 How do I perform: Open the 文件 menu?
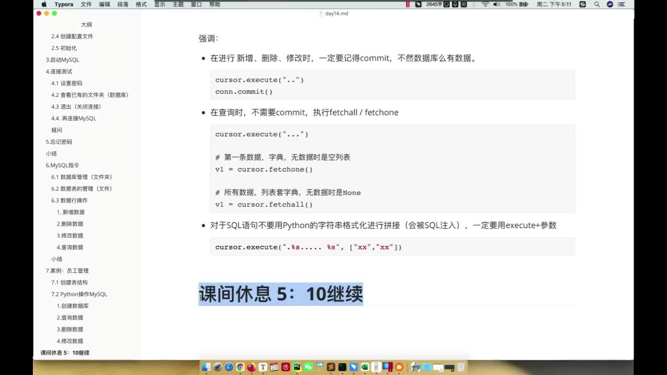coord(87,4)
